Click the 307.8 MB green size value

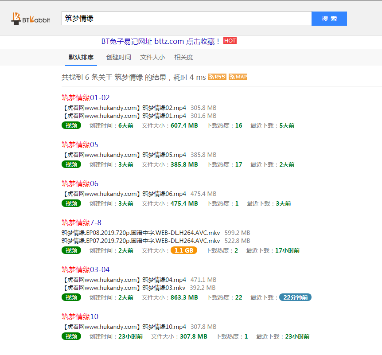tap(193, 336)
